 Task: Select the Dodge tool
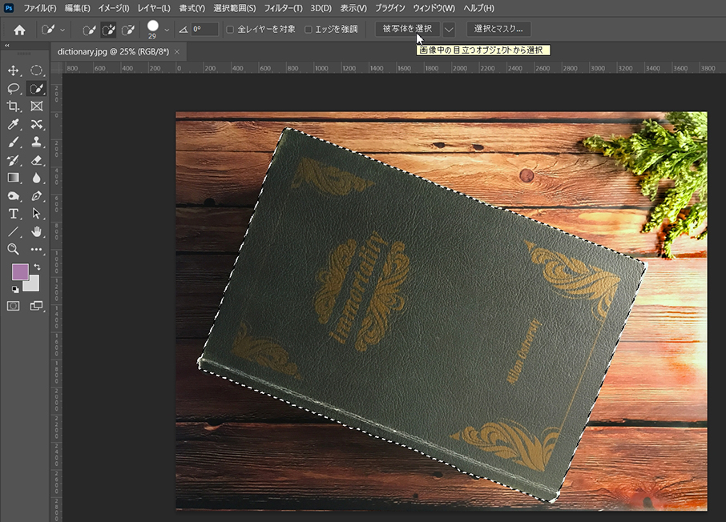pyautogui.click(x=14, y=195)
